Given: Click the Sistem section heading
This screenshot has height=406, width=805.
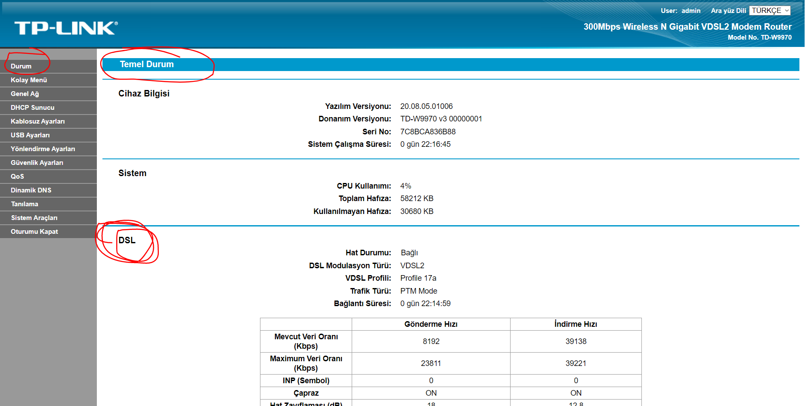Looking at the screenshot, I should pos(133,173).
